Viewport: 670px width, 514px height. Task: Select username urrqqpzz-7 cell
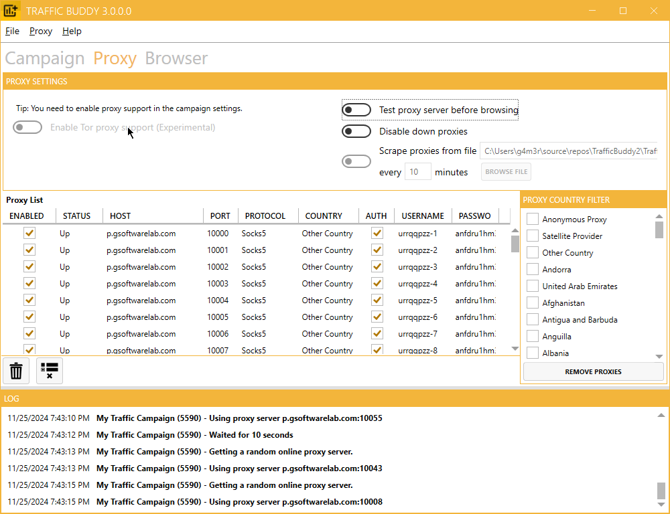(x=418, y=334)
